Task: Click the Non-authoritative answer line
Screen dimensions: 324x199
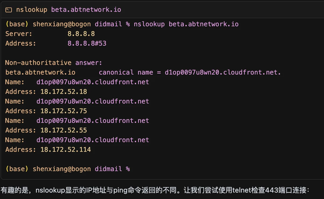Action: (x=54, y=63)
